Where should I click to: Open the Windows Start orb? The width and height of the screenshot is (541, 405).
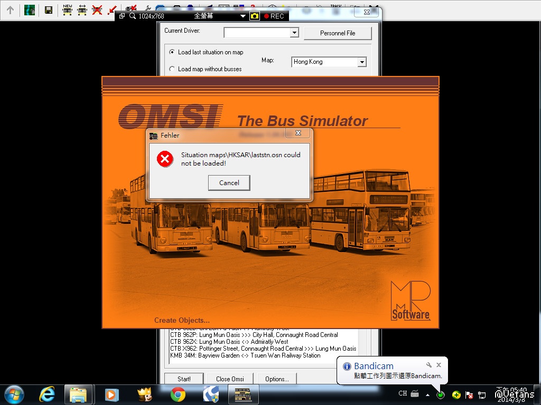14,394
